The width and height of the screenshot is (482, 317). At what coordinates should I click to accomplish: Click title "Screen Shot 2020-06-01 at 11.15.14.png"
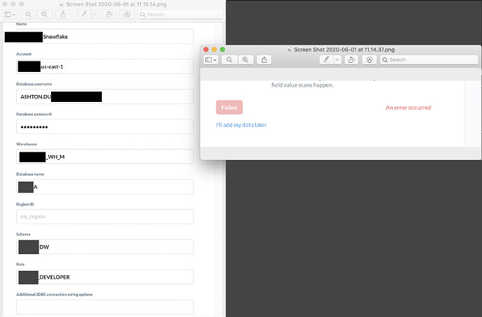coord(117,5)
